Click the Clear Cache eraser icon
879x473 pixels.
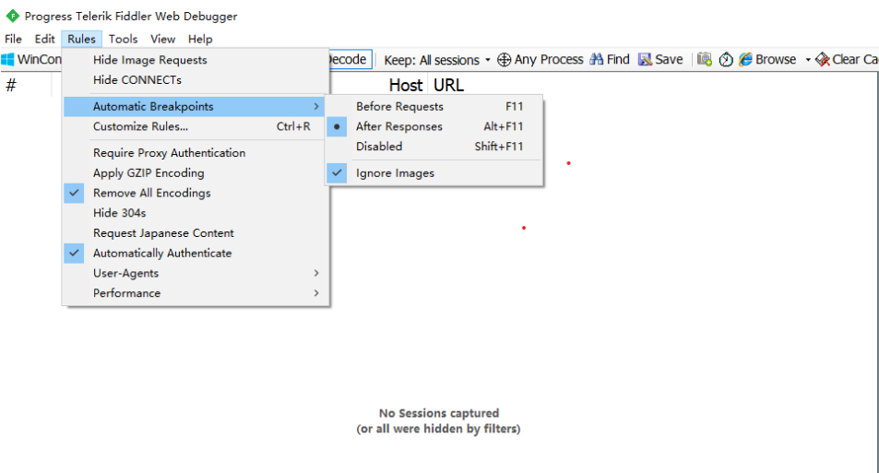pos(823,59)
